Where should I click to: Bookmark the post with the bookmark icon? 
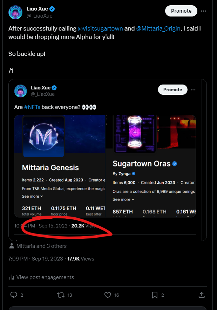pyautogui.click(x=155, y=295)
